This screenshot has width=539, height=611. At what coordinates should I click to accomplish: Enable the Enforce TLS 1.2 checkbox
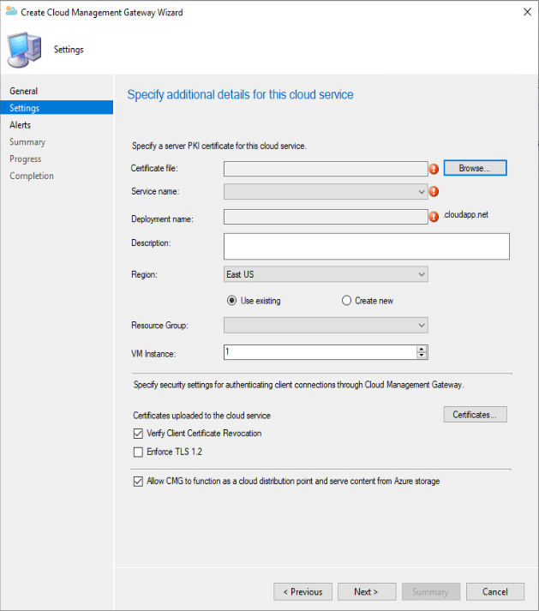point(139,452)
